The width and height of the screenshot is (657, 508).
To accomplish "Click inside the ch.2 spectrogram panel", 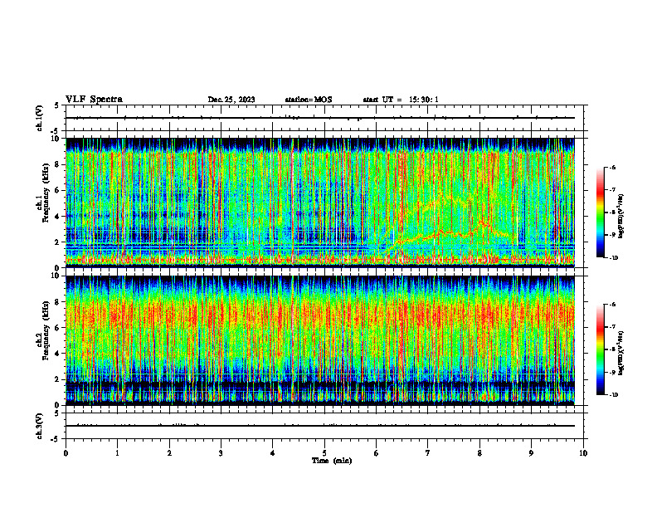I will [x=320, y=340].
